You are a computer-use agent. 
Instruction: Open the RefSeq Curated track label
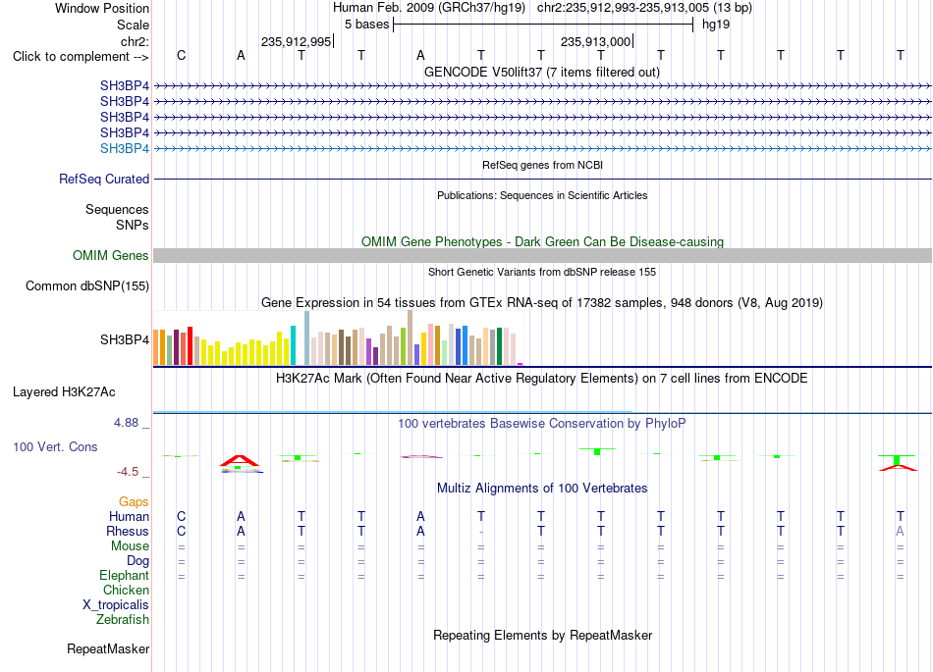[x=104, y=179]
